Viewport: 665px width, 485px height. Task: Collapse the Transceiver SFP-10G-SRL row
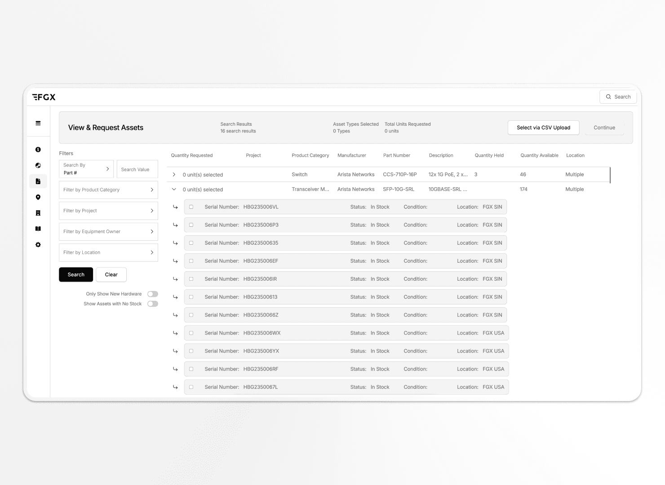[174, 190]
